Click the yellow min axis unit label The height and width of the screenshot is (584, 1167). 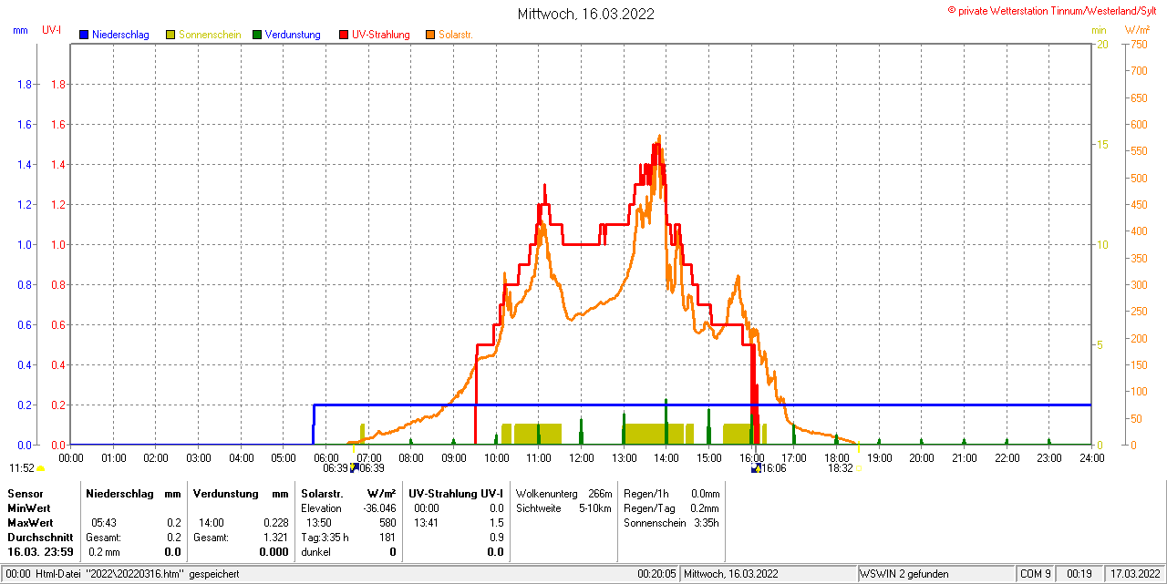[x=1099, y=30]
